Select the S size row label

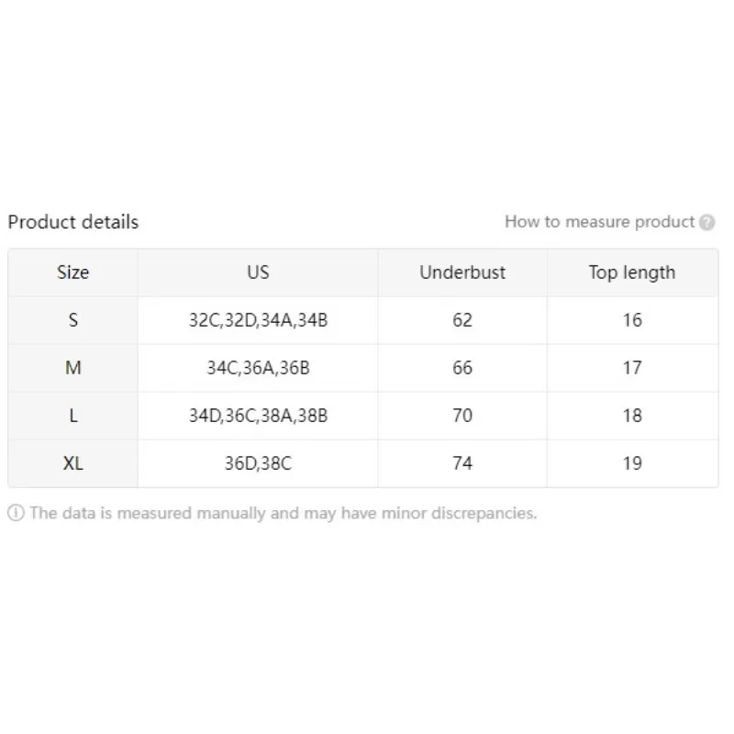[73, 320]
